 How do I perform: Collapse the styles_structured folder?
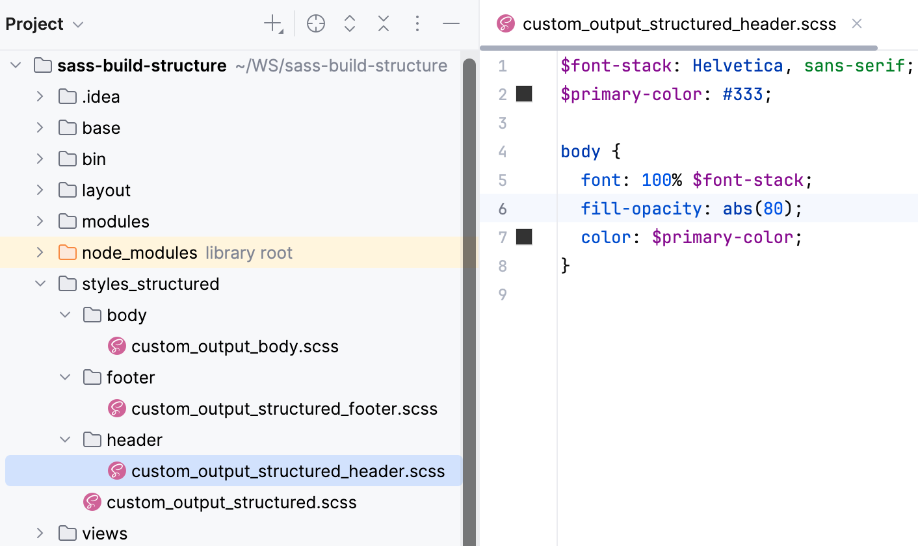(40, 284)
